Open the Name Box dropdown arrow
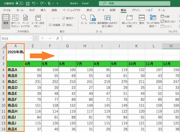 coord(31,38)
